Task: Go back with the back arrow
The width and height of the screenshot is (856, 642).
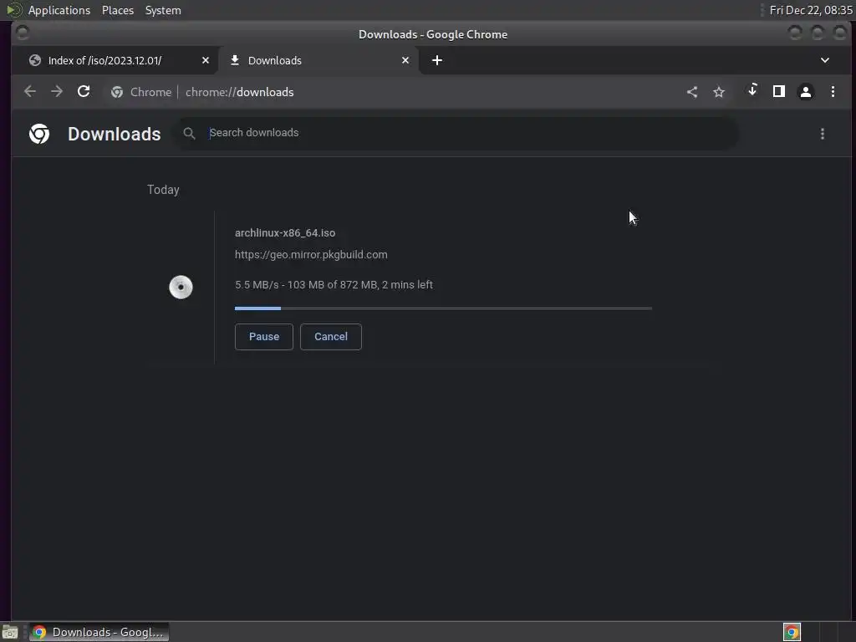Action: click(30, 91)
